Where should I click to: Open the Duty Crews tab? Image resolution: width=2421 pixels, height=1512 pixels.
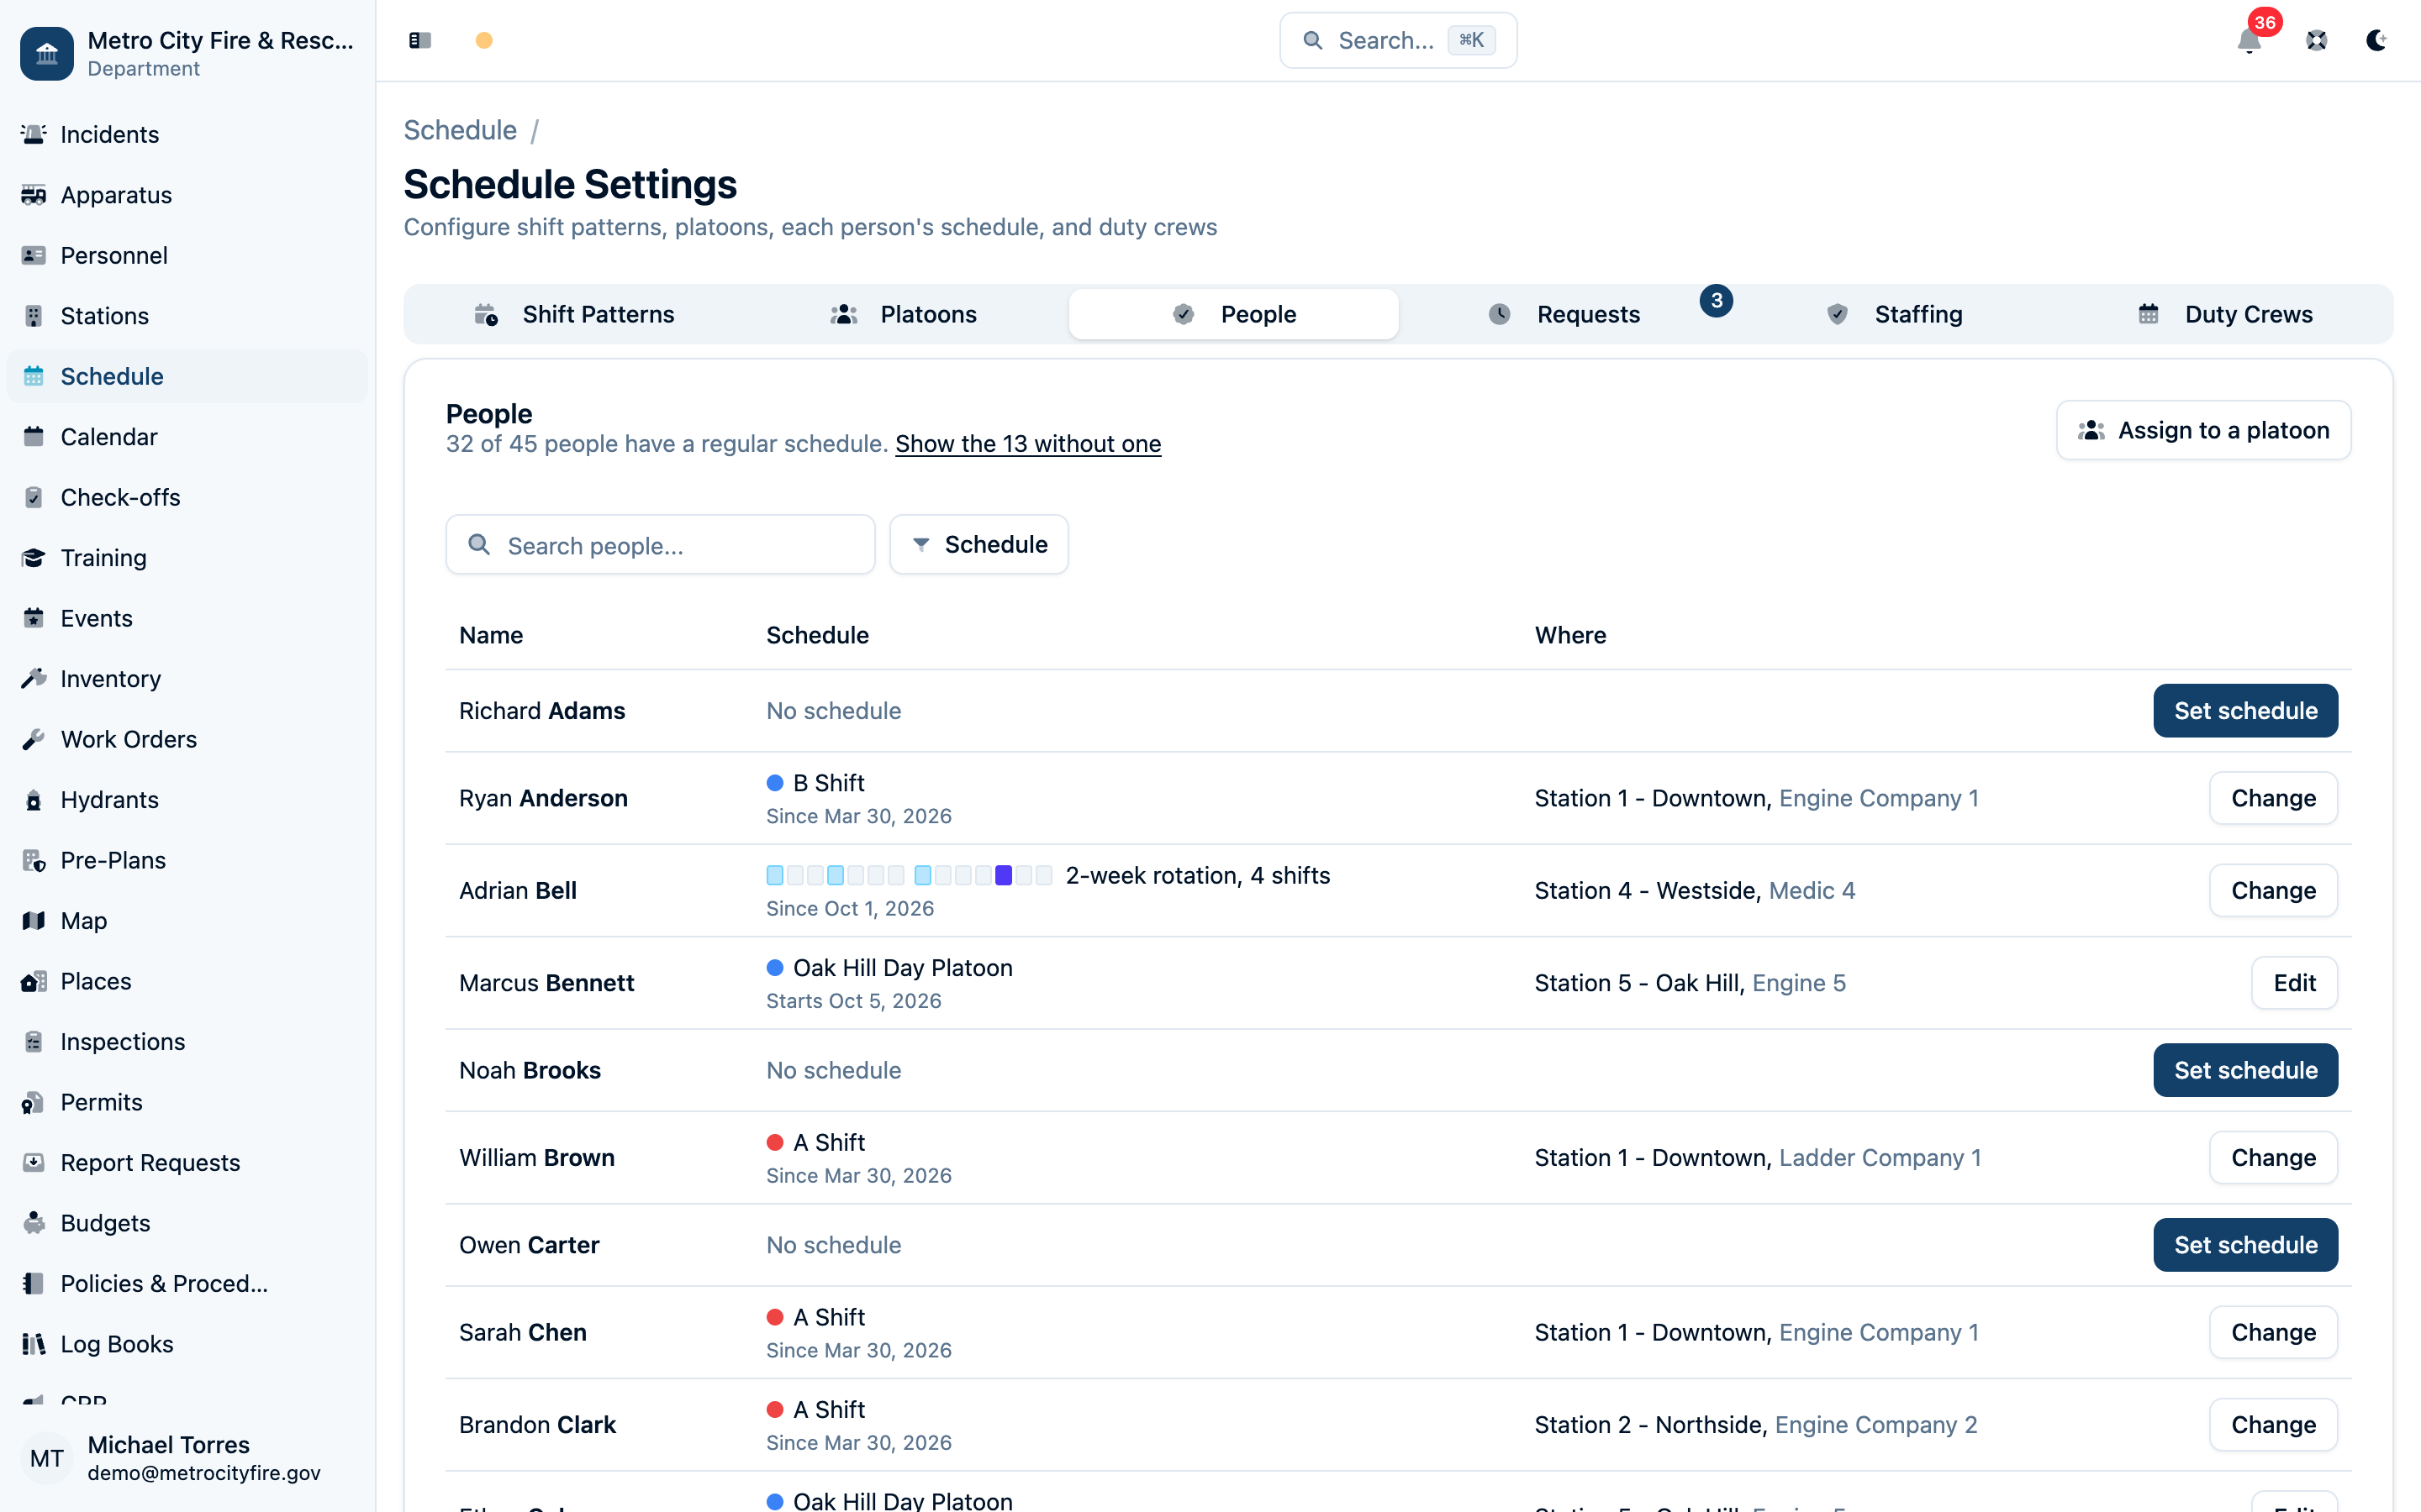coord(2224,314)
